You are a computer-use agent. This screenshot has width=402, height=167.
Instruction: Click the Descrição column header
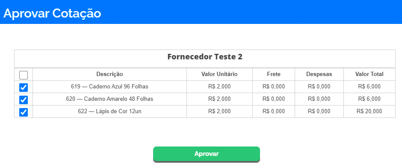[x=110, y=74]
